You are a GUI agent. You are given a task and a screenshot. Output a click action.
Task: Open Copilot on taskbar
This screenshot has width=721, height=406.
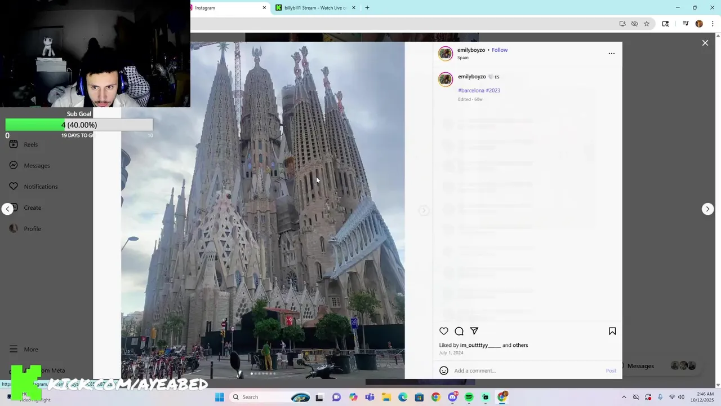(353, 397)
